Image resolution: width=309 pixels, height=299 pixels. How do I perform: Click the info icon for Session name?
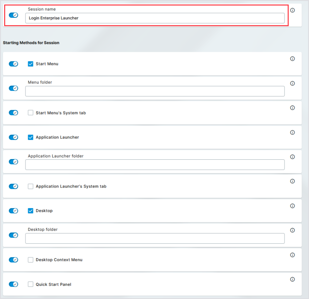point(292,10)
